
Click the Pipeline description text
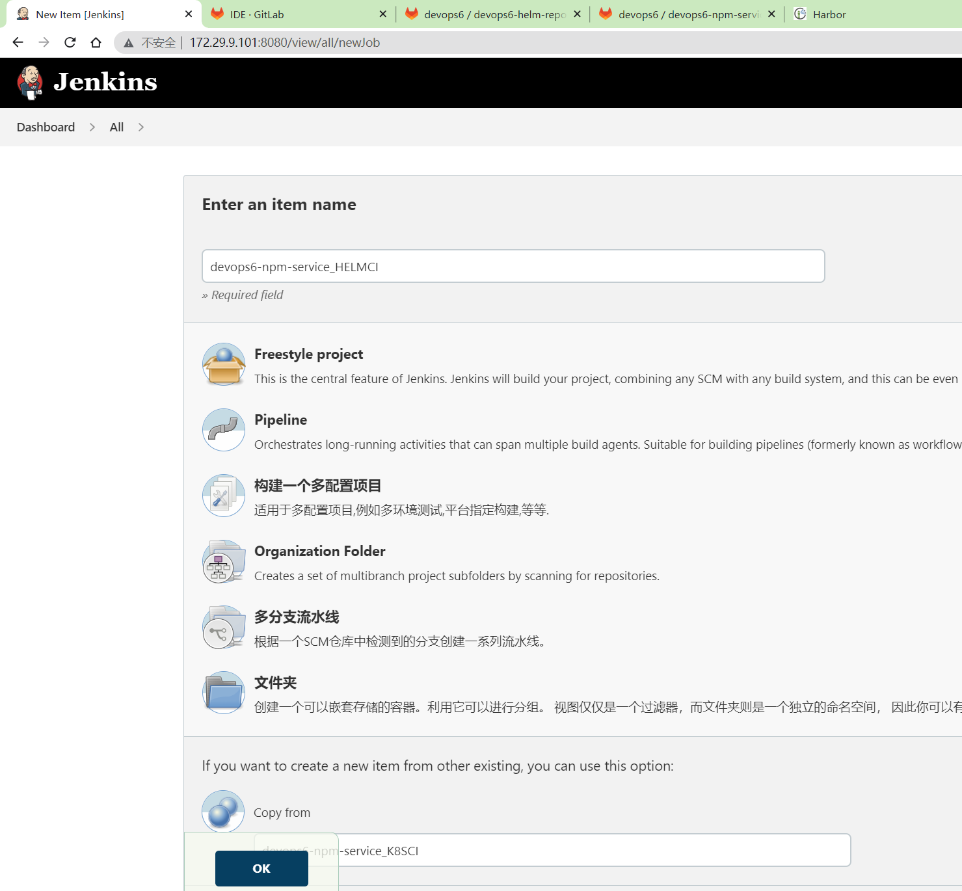[x=608, y=444]
